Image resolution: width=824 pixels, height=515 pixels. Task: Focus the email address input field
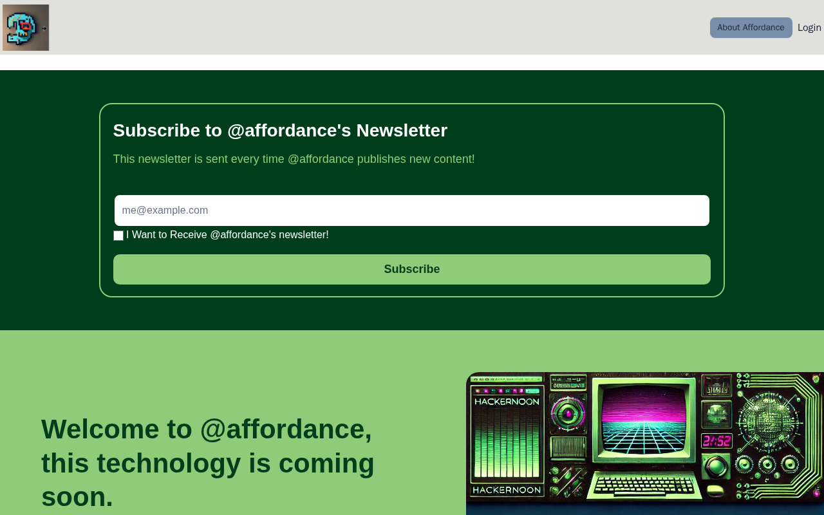pyautogui.click(x=412, y=211)
